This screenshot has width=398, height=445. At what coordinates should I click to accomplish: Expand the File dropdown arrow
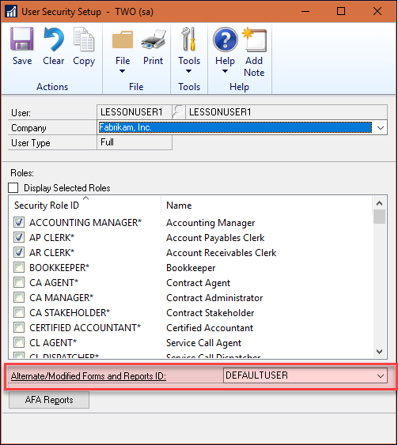[x=122, y=71]
